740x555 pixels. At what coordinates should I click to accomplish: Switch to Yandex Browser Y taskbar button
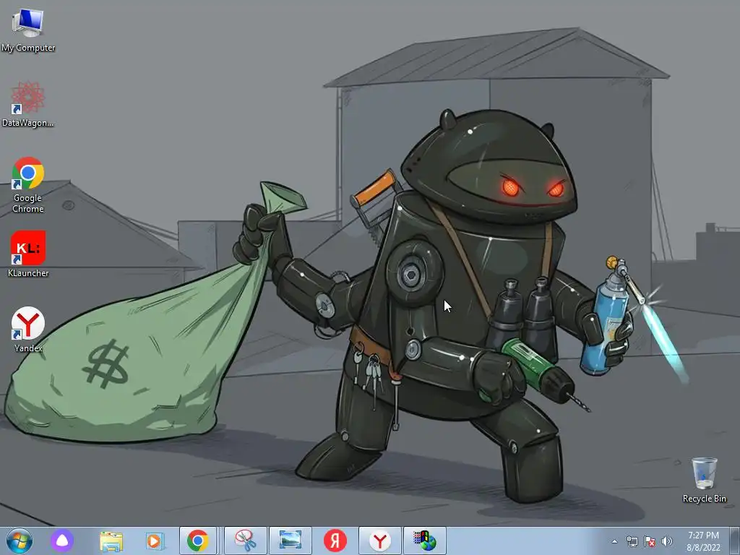[380, 541]
